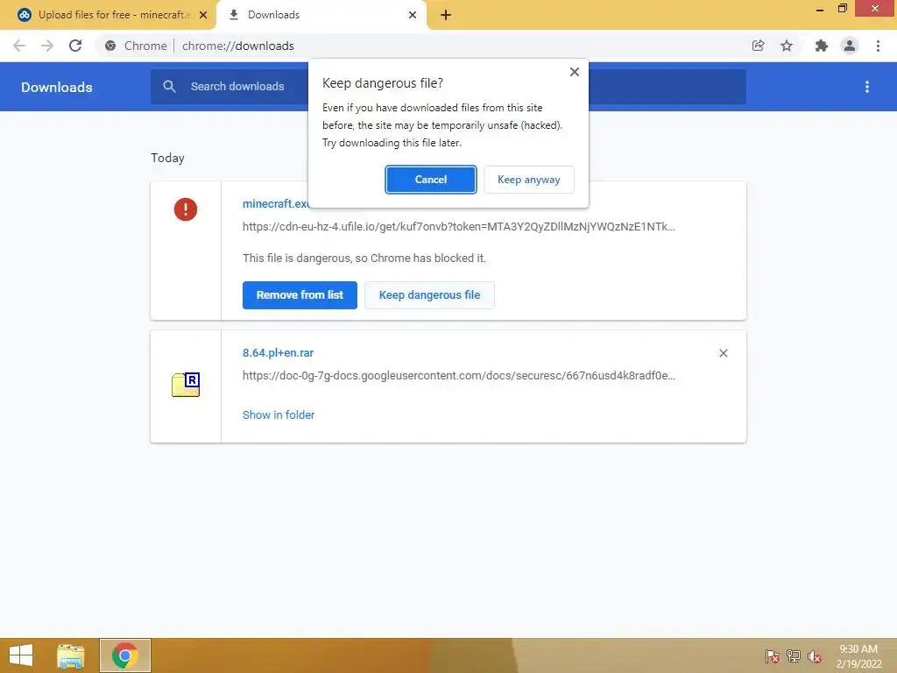Click the RAR archive file icon
The image size is (897, 673).
[x=186, y=385]
